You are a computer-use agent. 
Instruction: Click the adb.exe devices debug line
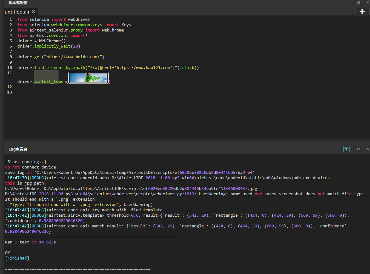(x=167, y=178)
